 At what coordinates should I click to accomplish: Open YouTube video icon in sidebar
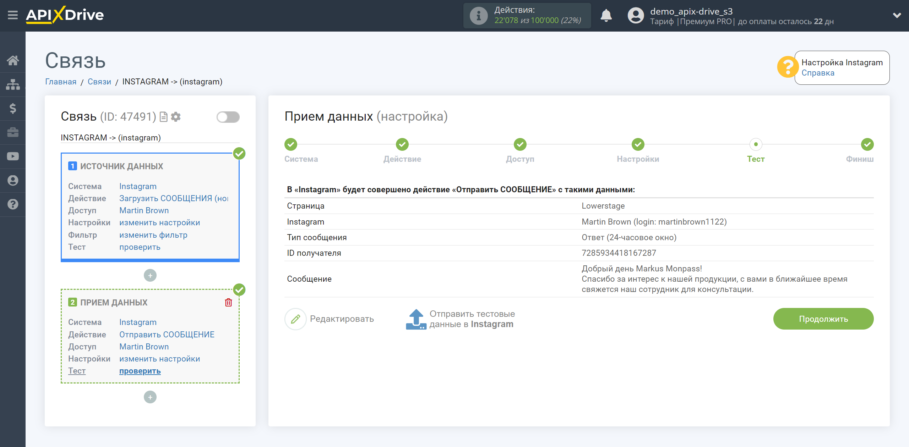pyautogui.click(x=13, y=156)
